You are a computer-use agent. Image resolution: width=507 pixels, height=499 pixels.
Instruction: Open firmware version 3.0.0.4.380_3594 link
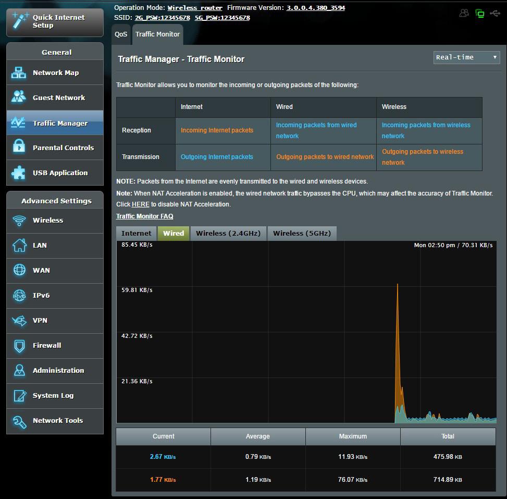point(316,8)
